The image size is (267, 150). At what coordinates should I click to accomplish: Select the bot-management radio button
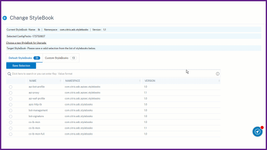(10, 110)
